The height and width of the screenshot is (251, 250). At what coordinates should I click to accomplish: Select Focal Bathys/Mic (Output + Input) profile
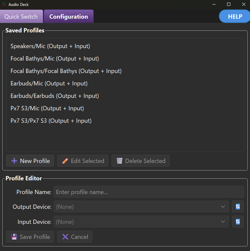pos(125,59)
